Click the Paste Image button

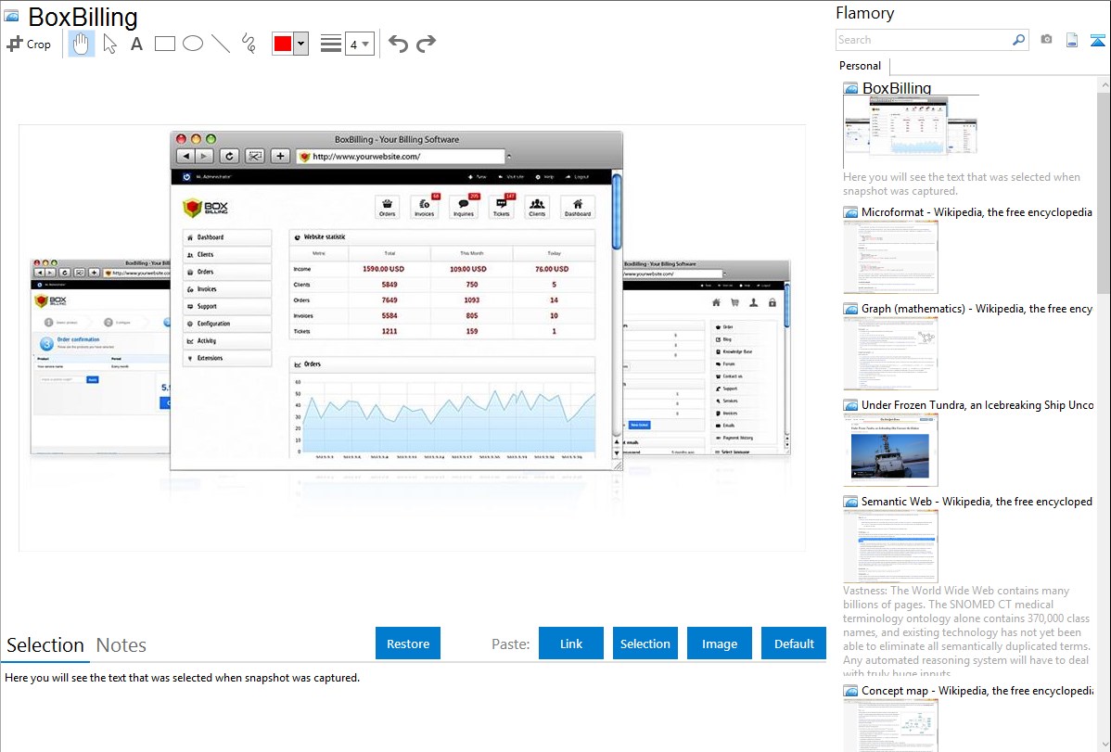pyautogui.click(x=719, y=644)
